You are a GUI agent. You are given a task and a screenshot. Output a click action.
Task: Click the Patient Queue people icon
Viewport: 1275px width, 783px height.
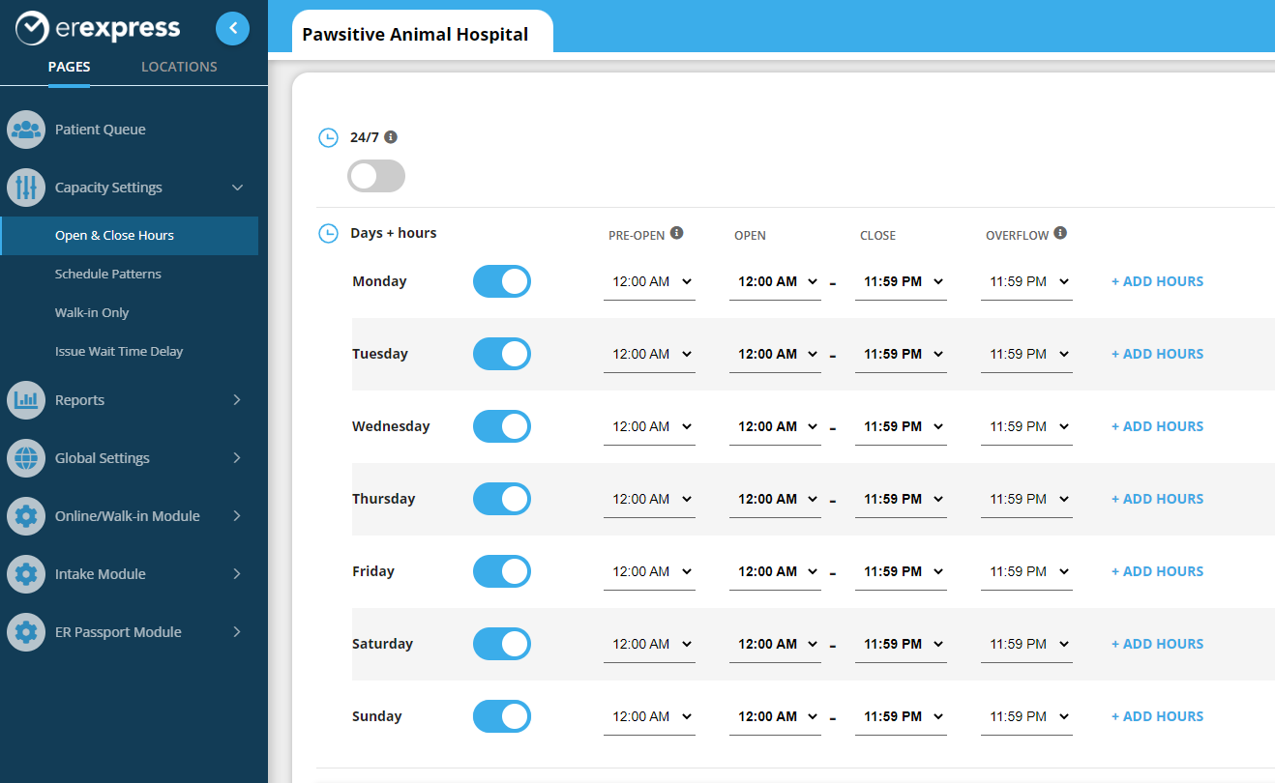pos(26,130)
